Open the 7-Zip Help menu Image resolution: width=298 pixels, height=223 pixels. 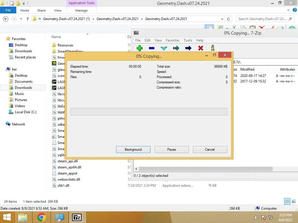200,40
